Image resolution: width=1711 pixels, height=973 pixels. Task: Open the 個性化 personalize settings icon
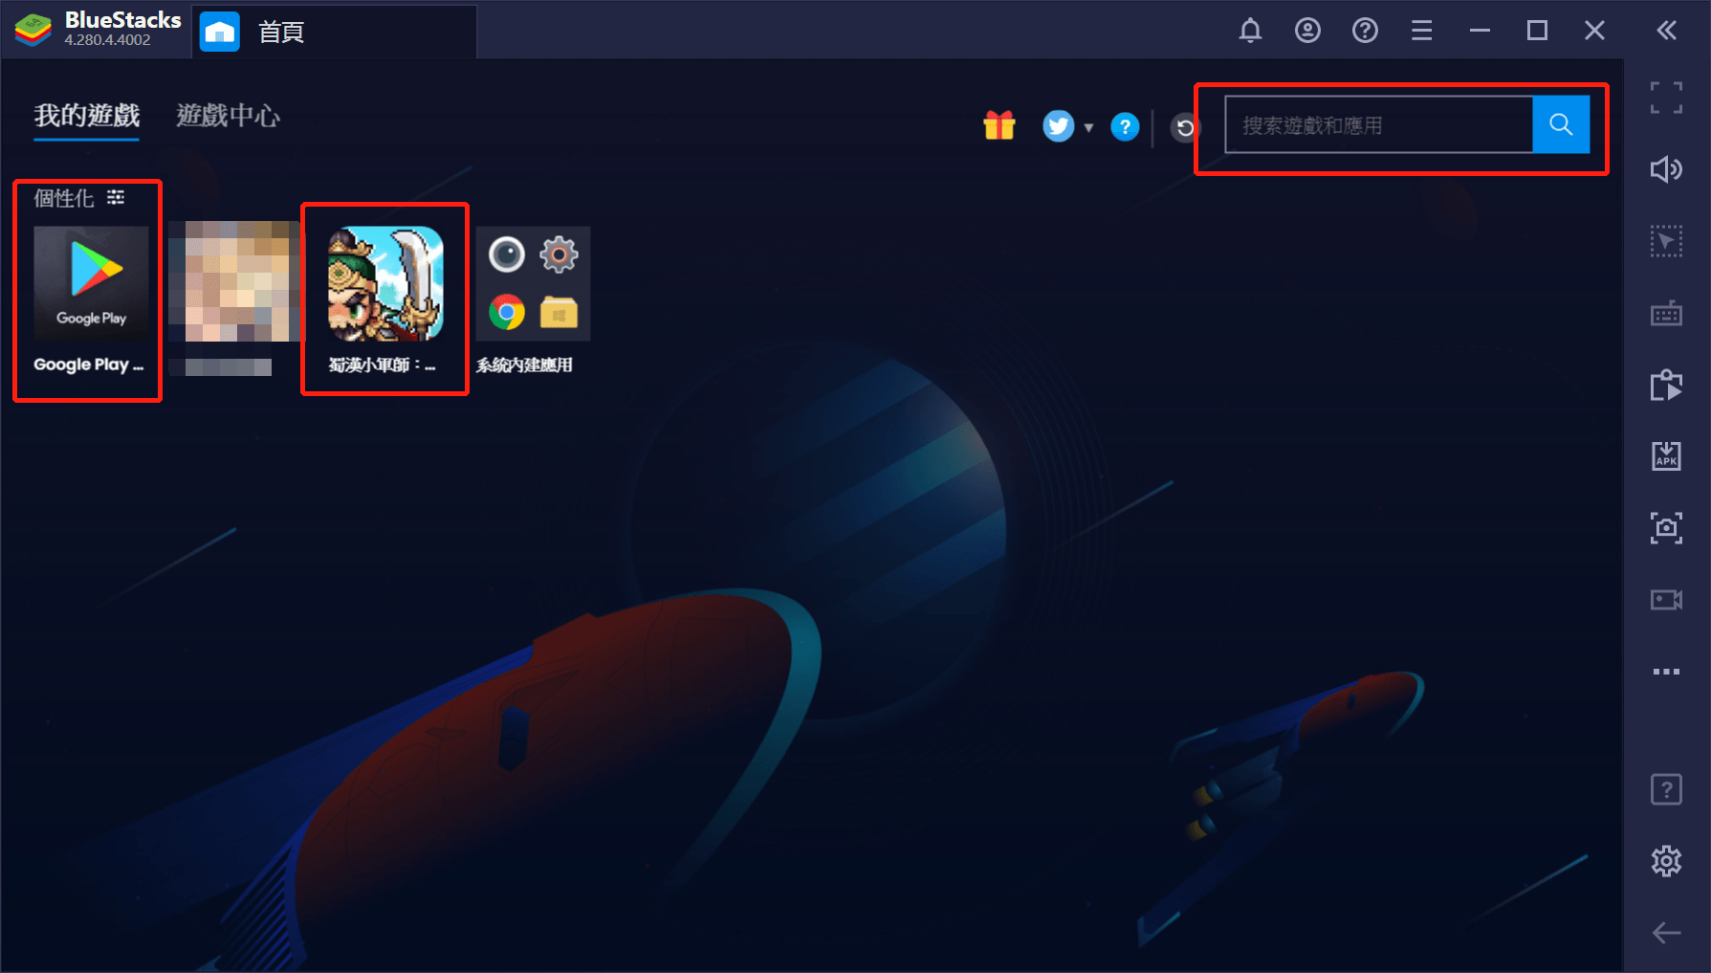tap(116, 197)
